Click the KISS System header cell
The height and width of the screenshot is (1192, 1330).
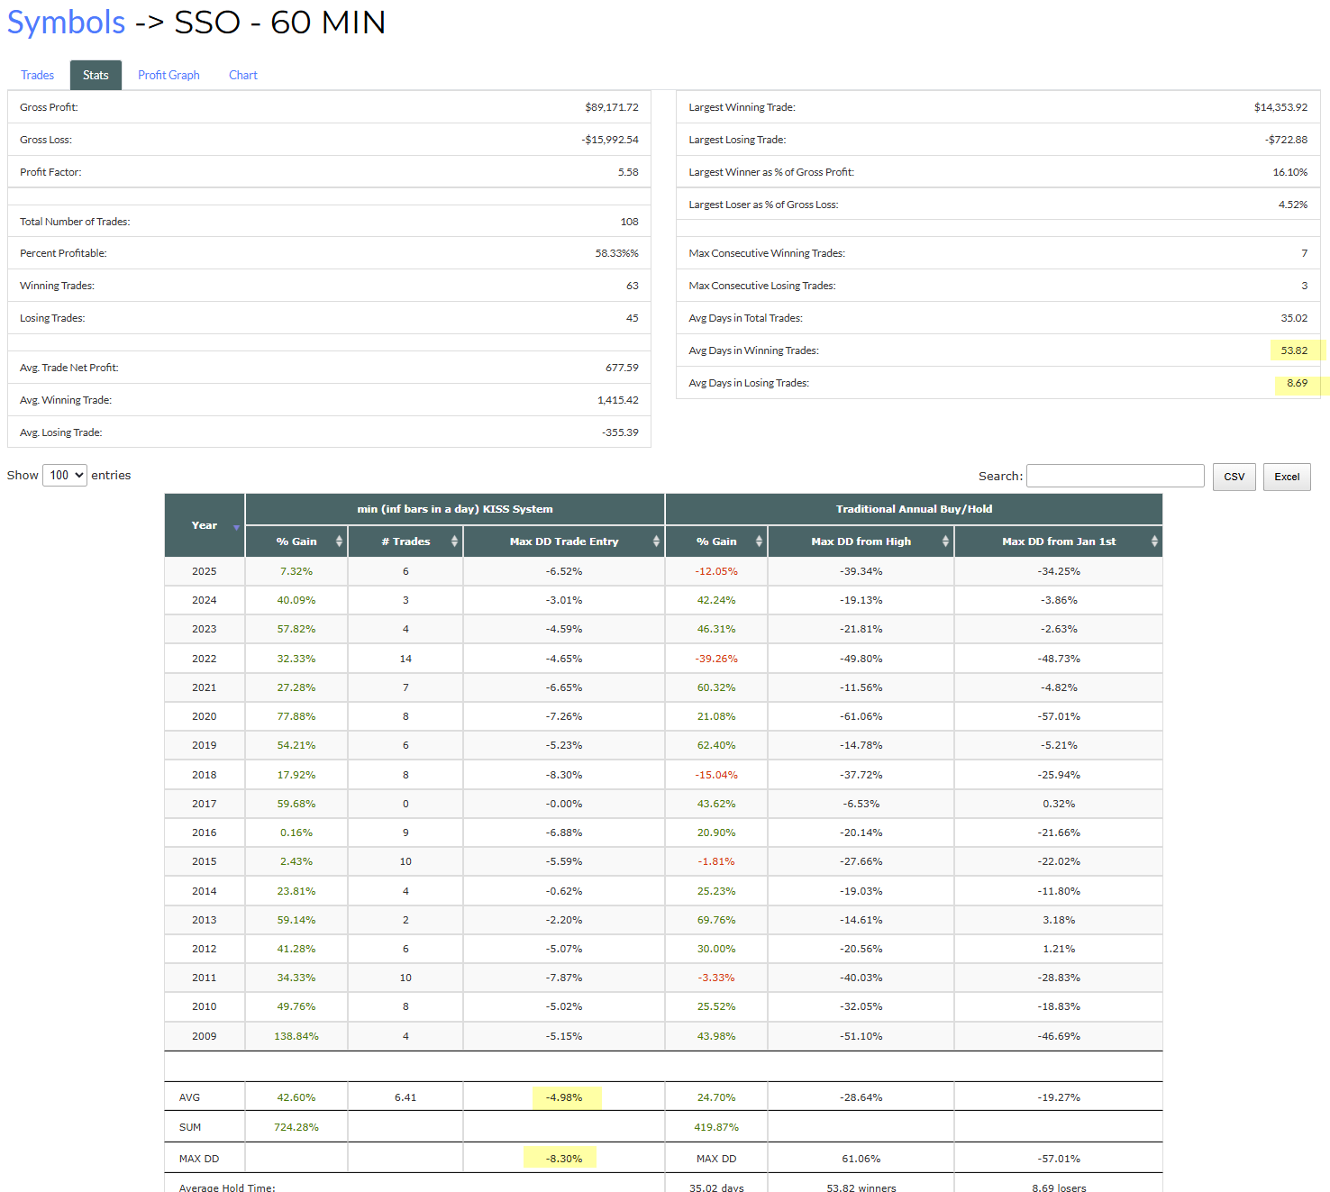pyautogui.click(x=455, y=509)
